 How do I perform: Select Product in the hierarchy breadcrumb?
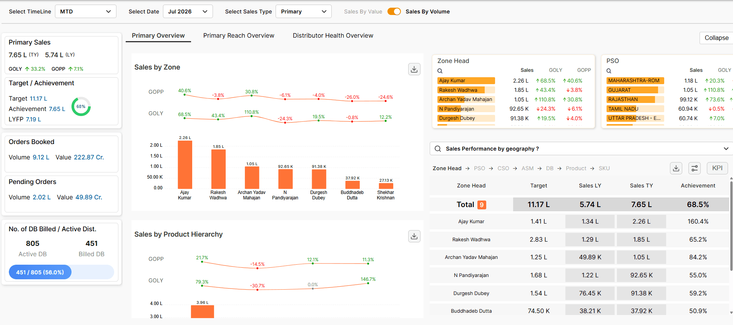tap(576, 168)
